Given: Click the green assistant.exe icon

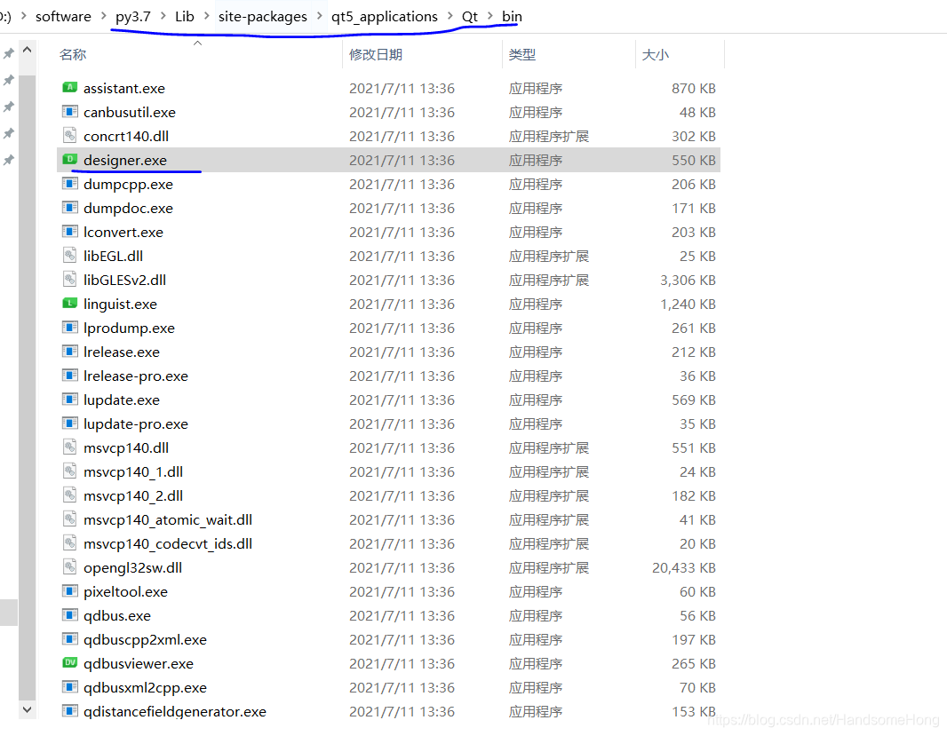Looking at the screenshot, I should tap(70, 88).
